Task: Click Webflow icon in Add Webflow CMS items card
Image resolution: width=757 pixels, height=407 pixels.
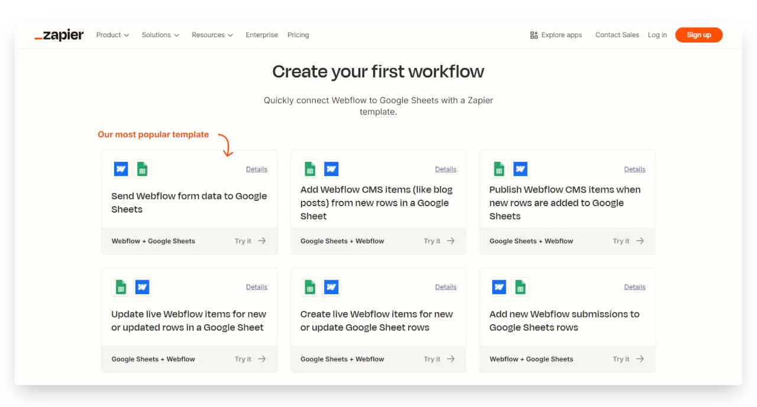Action: 331,169
